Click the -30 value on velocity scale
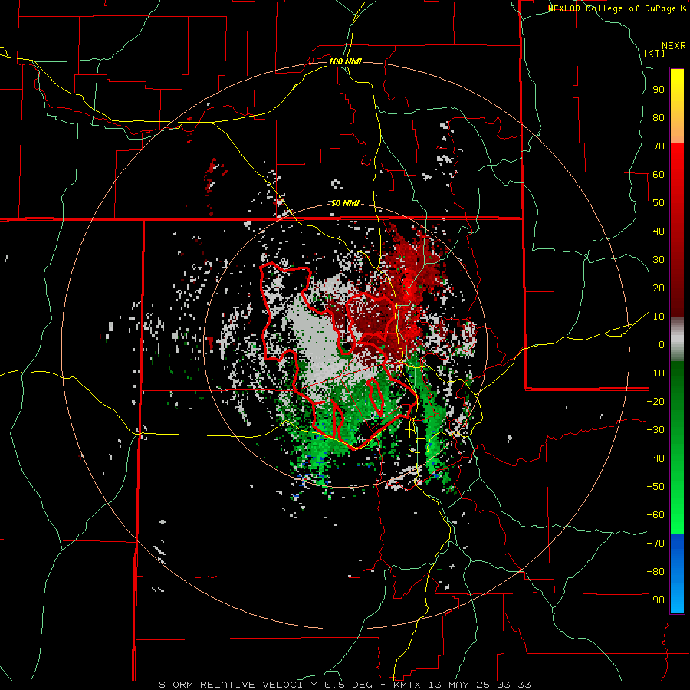690x690 pixels. point(655,430)
